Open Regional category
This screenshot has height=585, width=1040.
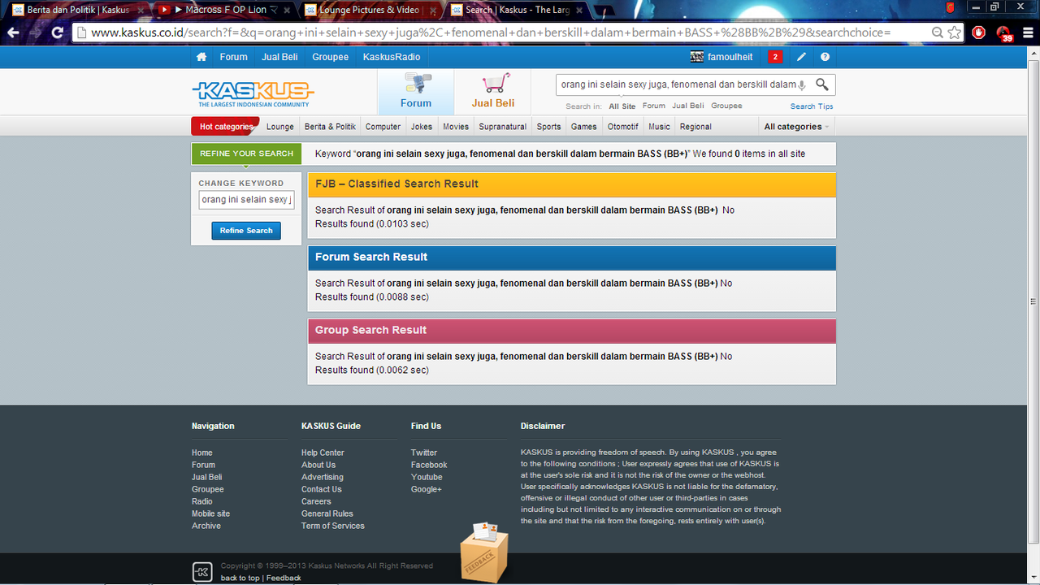pyautogui.click(x=695, y=127)
